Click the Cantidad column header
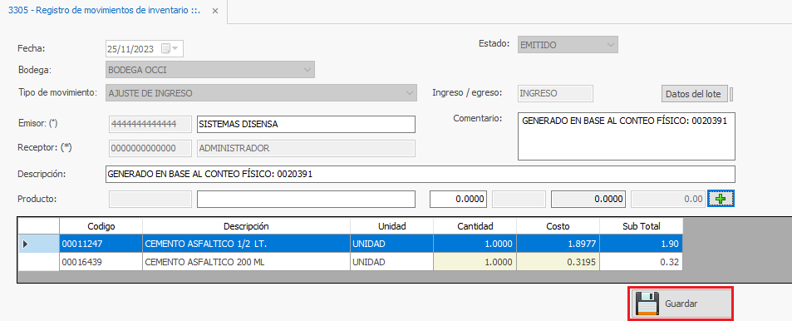 pos(475,226)
